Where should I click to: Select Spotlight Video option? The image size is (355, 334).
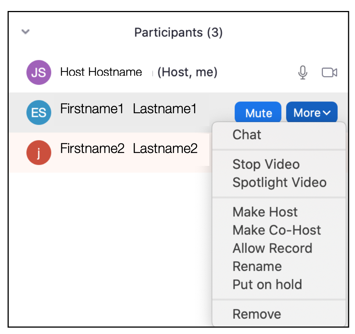pos(279,183)
